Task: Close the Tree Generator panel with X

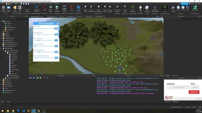Action: [58, 24]
